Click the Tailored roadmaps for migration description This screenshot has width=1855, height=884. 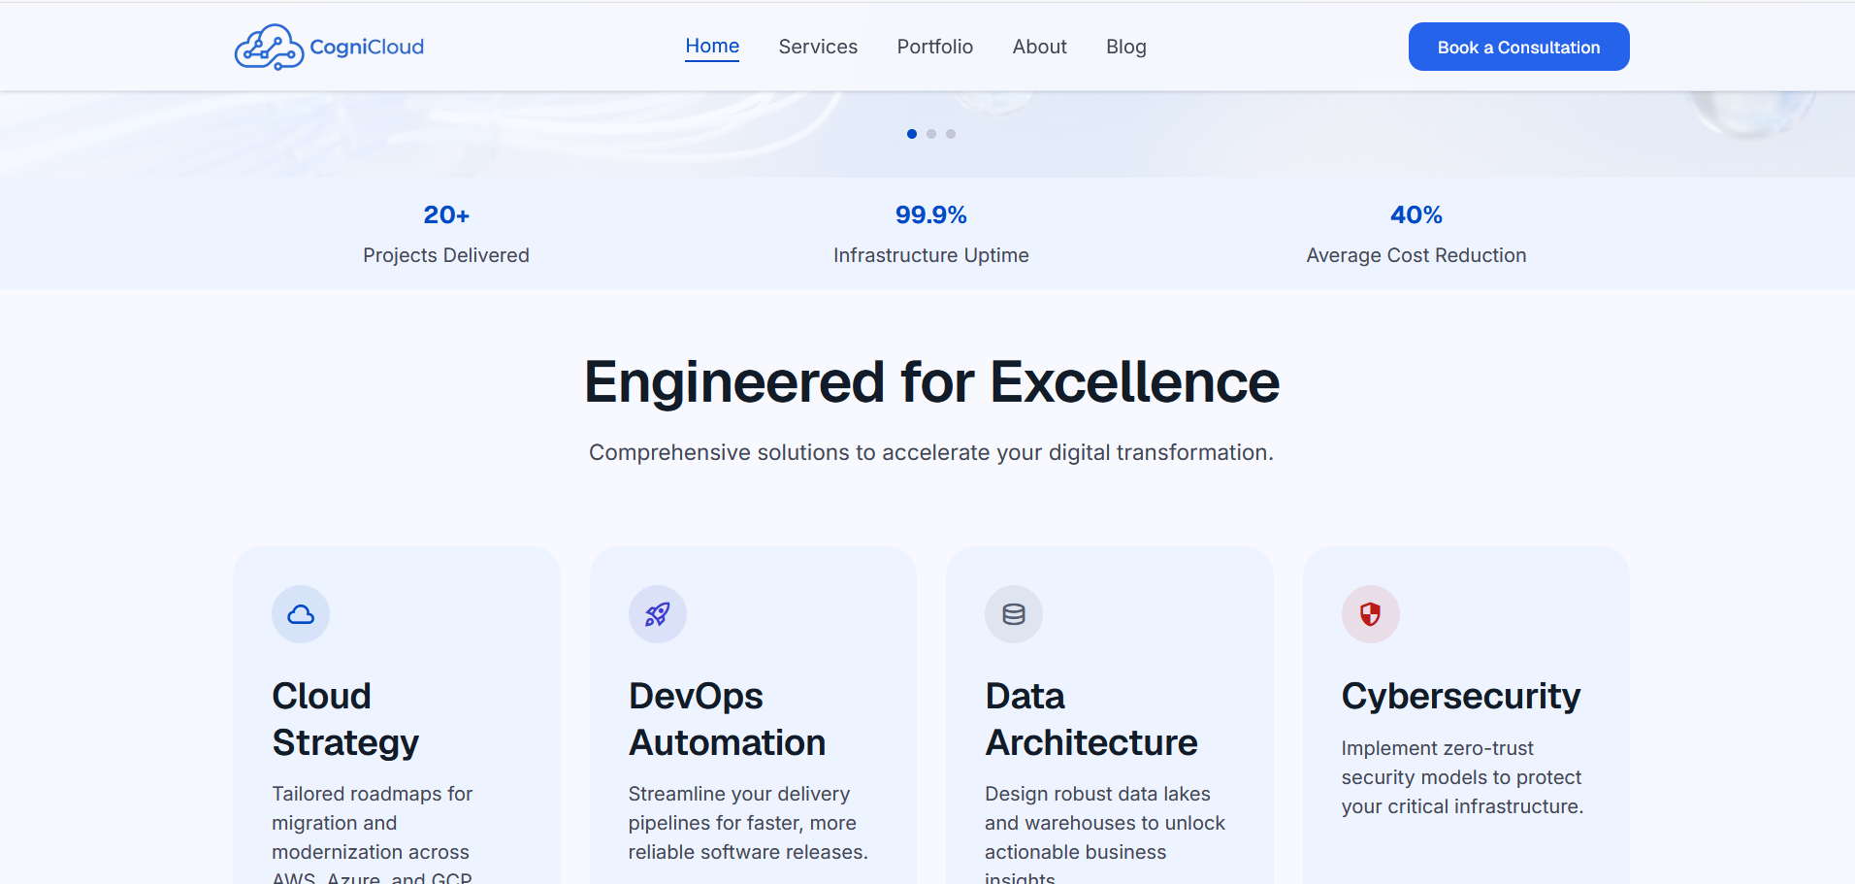click(x=373, y=835)
